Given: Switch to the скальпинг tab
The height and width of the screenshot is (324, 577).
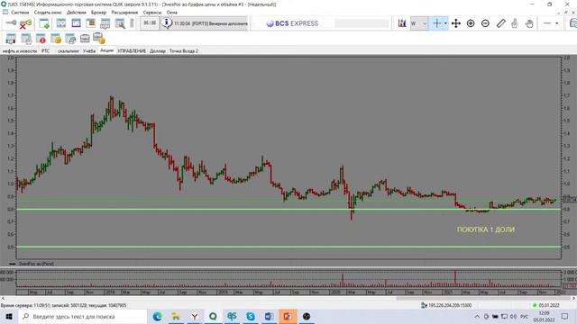Looking at the screenshot, I should 69,51.
